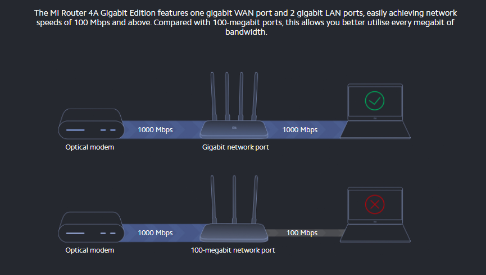Click the bottom laptop illustration
The width and height of the screenshot is (486, 275).
(375, 216)
